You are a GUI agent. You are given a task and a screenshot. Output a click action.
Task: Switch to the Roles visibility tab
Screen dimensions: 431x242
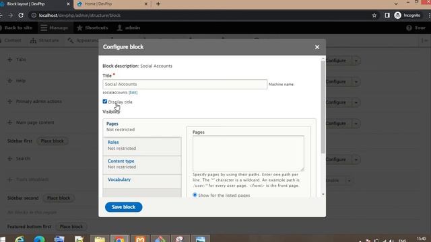(142, 145)
